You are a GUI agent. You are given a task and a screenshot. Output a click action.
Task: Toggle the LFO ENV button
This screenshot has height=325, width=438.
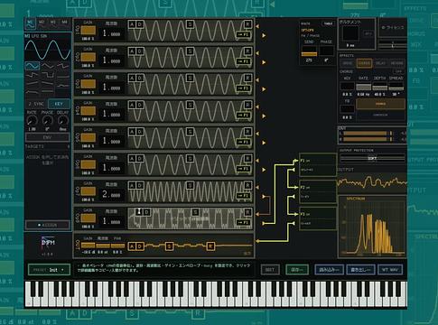[48, 137]
